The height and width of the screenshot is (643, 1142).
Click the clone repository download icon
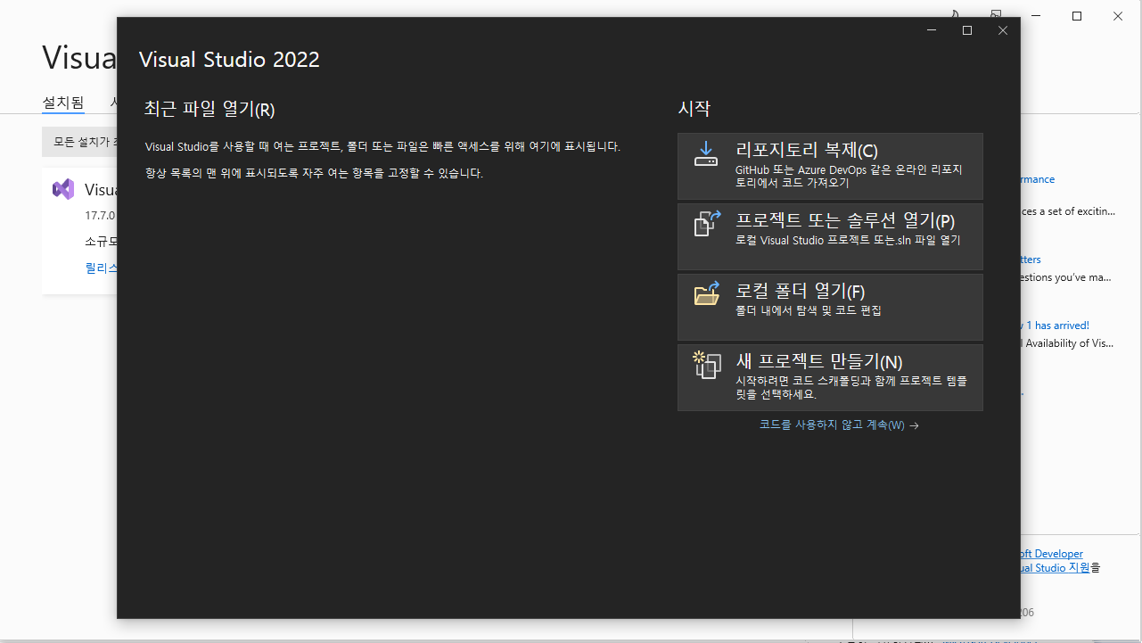click(705, 153)
